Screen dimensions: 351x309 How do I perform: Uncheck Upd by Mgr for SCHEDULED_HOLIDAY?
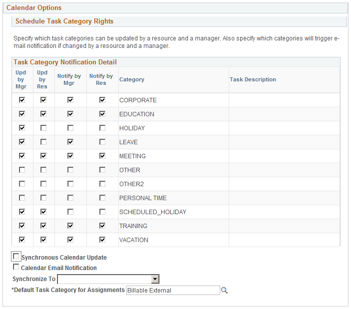pyautogui.click(x=22, y=212)
